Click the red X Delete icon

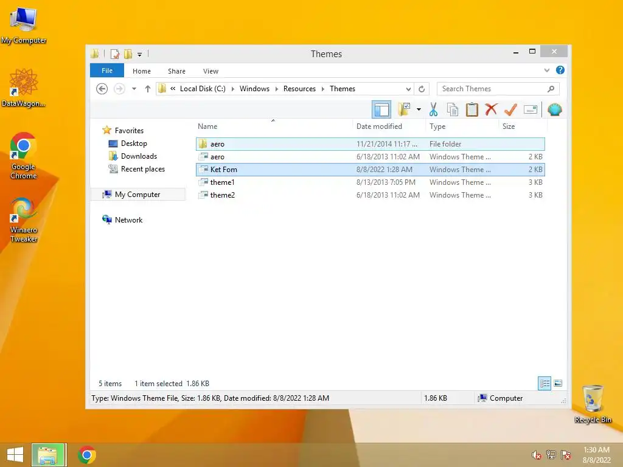(x=491, y=109)
